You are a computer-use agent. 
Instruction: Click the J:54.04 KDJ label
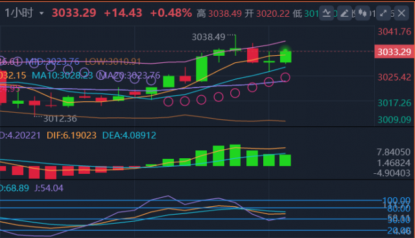pyautogui.click(x=49, y=188)
